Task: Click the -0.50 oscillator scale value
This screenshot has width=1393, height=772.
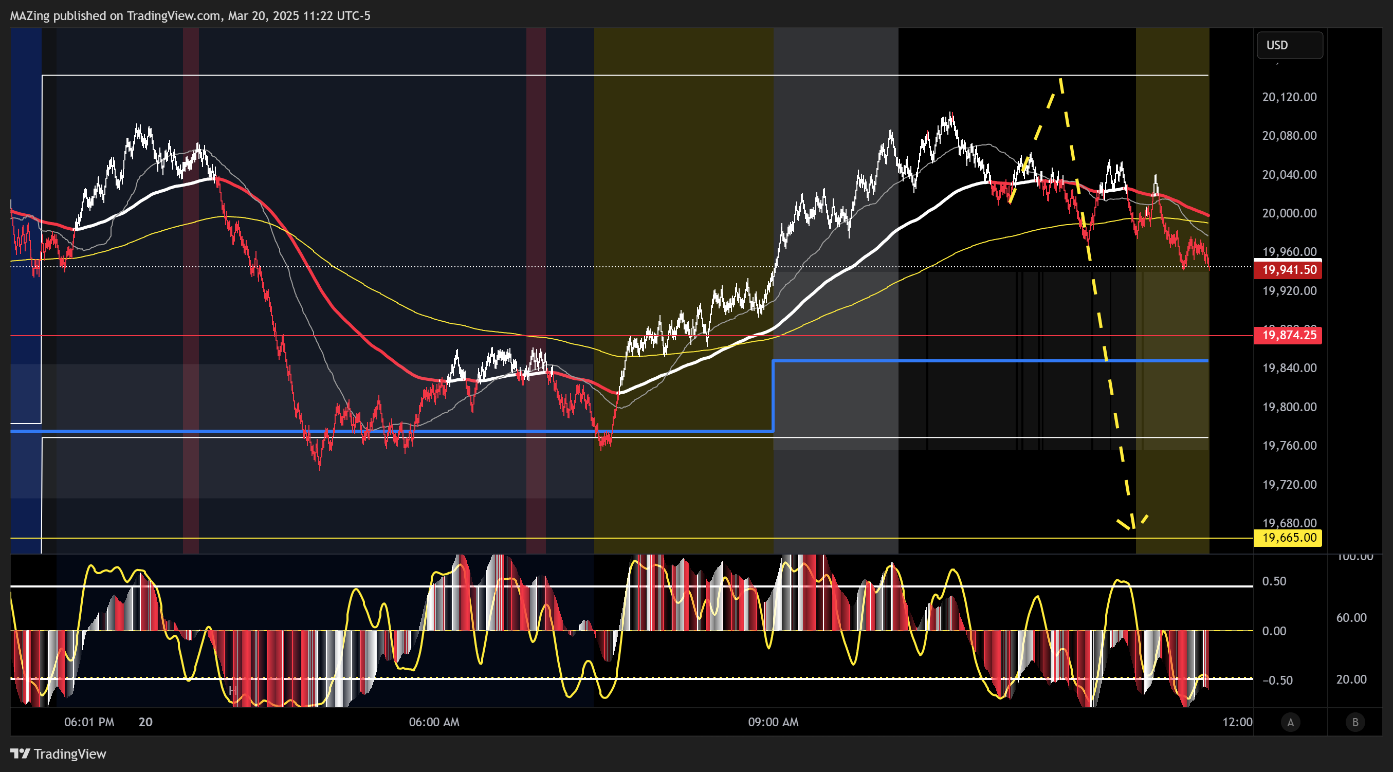Action: coord(1277,680)
